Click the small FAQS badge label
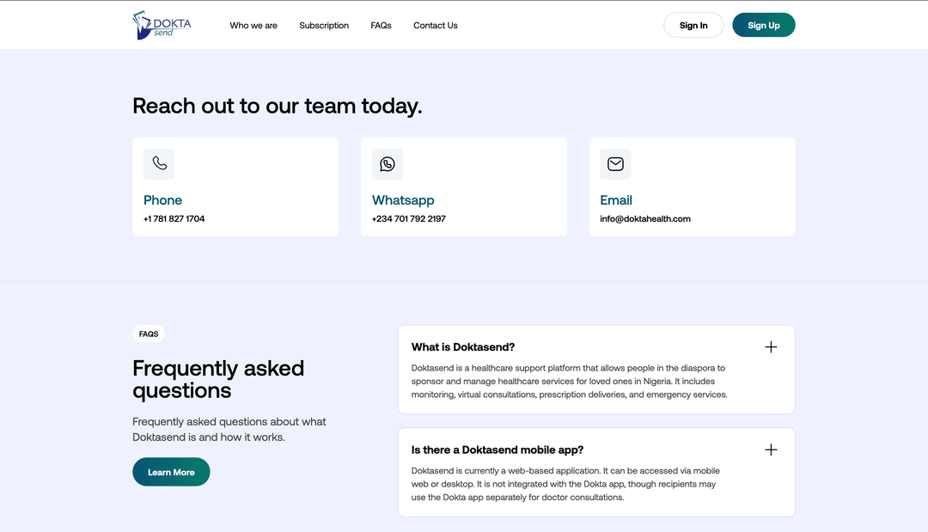 click(x=149, y=334)
